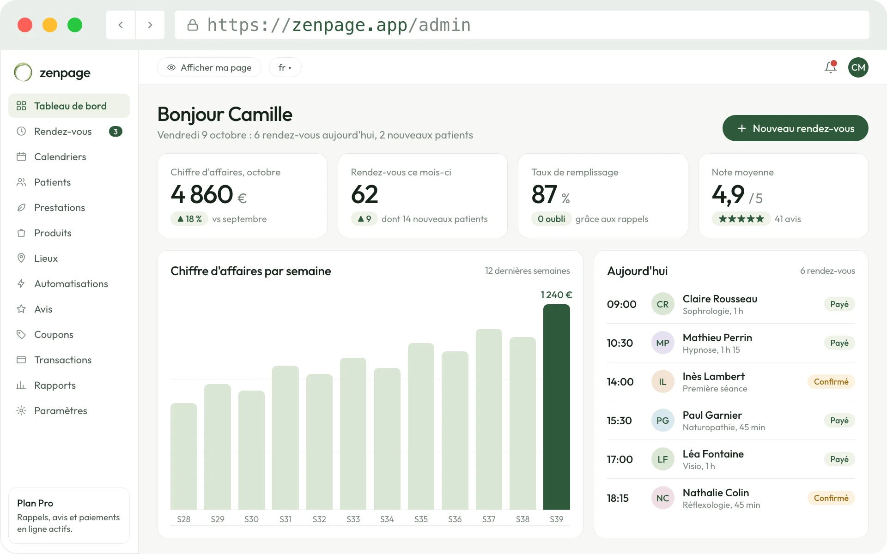Click the 0 oubli badge
Viewport: 887px width, 554px height.
551,219
